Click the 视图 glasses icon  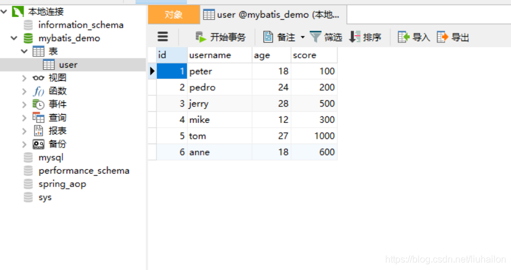pos(38,78)
